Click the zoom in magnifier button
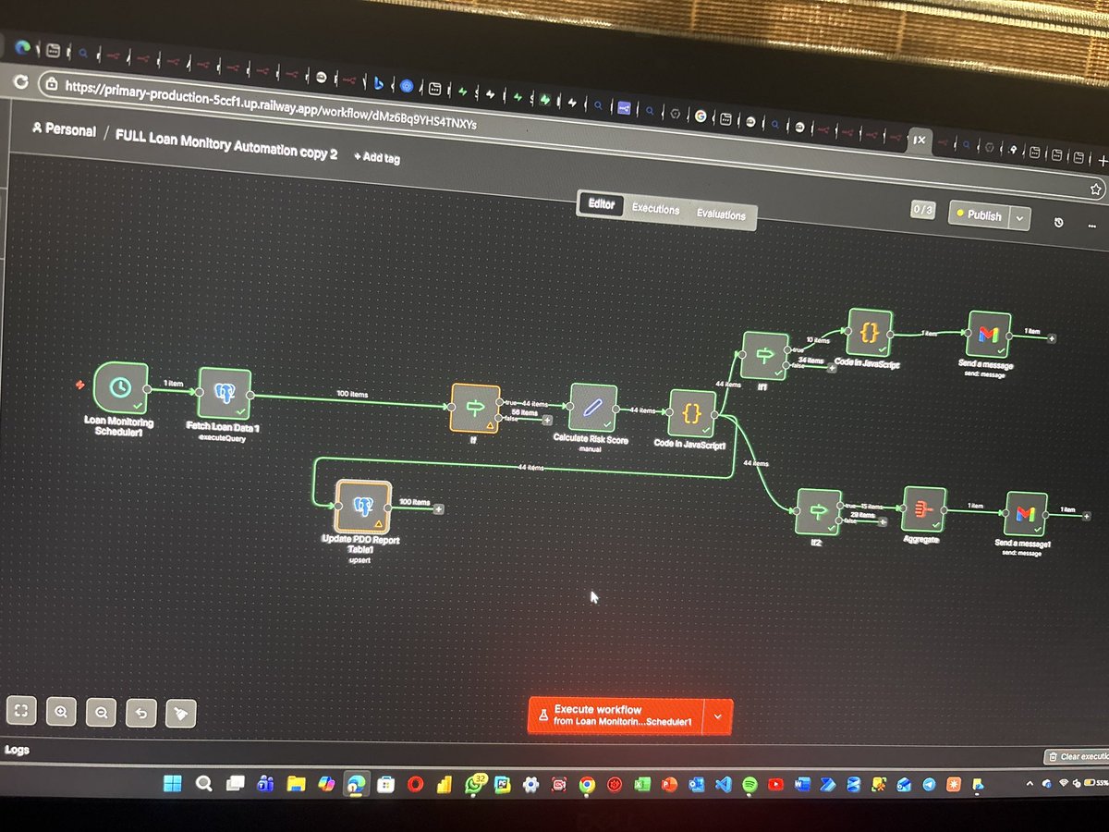The width and height of the screenshot is (1109, 832). (x=61, y=712)
